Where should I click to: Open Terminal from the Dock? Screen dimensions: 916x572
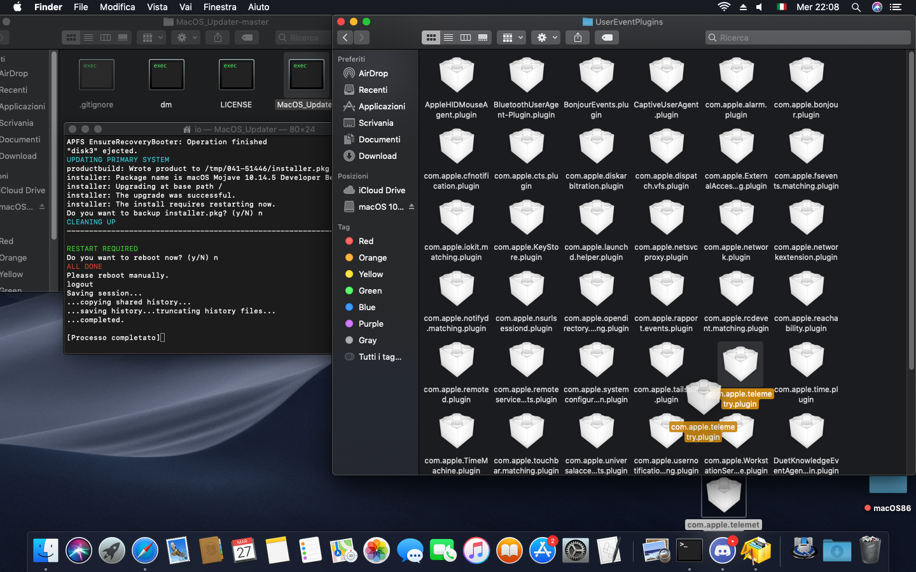690,550
